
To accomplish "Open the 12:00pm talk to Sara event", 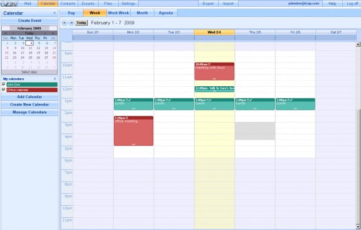I will 214,89.
